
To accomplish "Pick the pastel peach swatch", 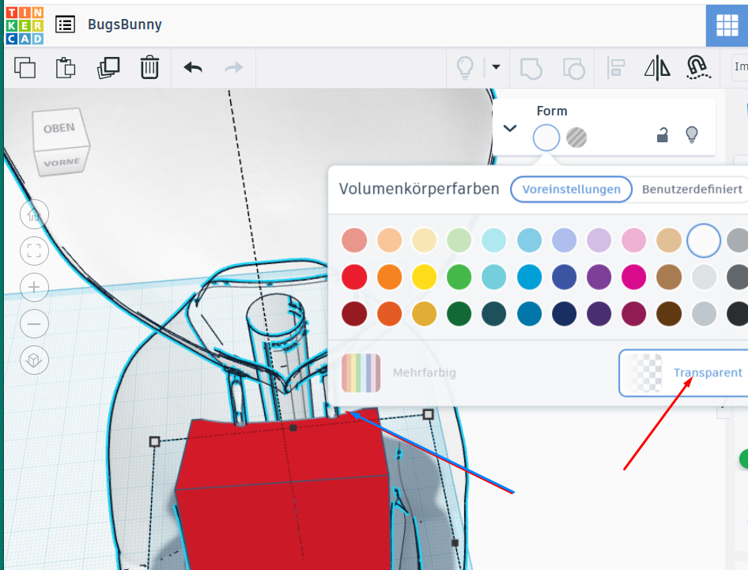I will (x=389, y=240).
